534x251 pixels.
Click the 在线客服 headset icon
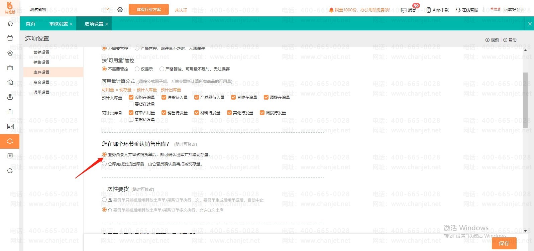pos(458,10)
